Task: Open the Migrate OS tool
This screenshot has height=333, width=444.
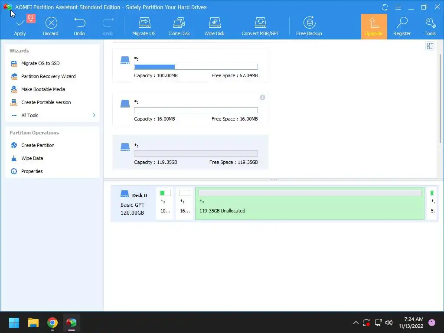Action: [144, 26]
